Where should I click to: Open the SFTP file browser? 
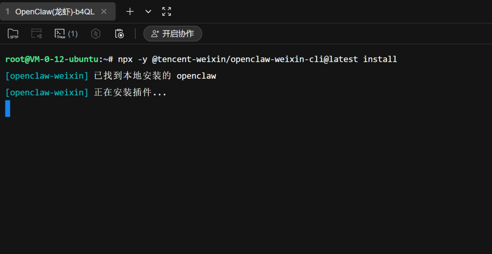click(x=13, y=33)
